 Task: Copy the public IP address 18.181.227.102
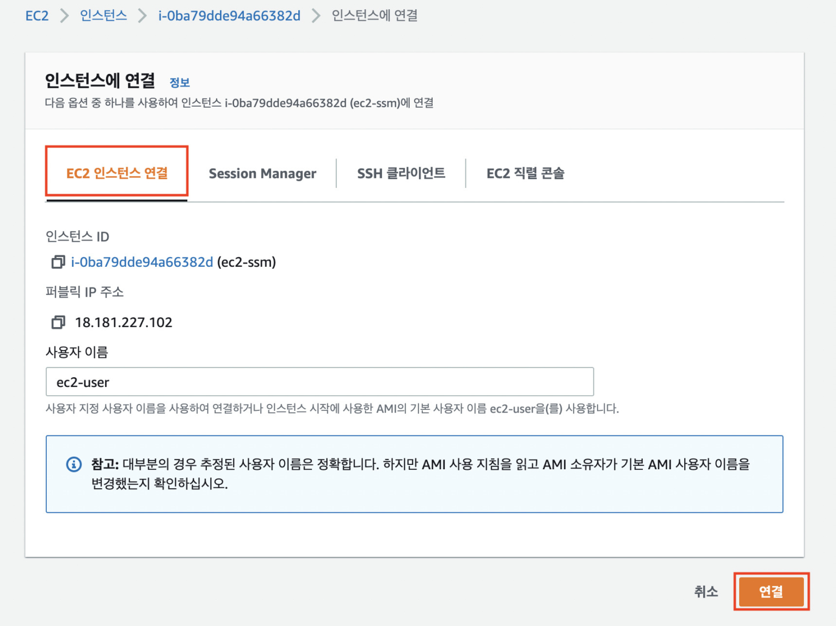[57, 322]
